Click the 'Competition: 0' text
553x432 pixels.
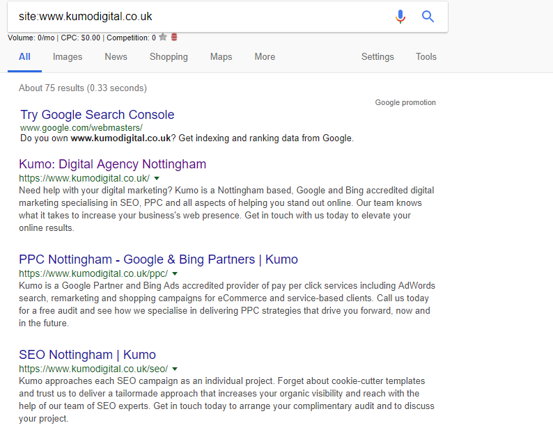[x=131, y=38]
